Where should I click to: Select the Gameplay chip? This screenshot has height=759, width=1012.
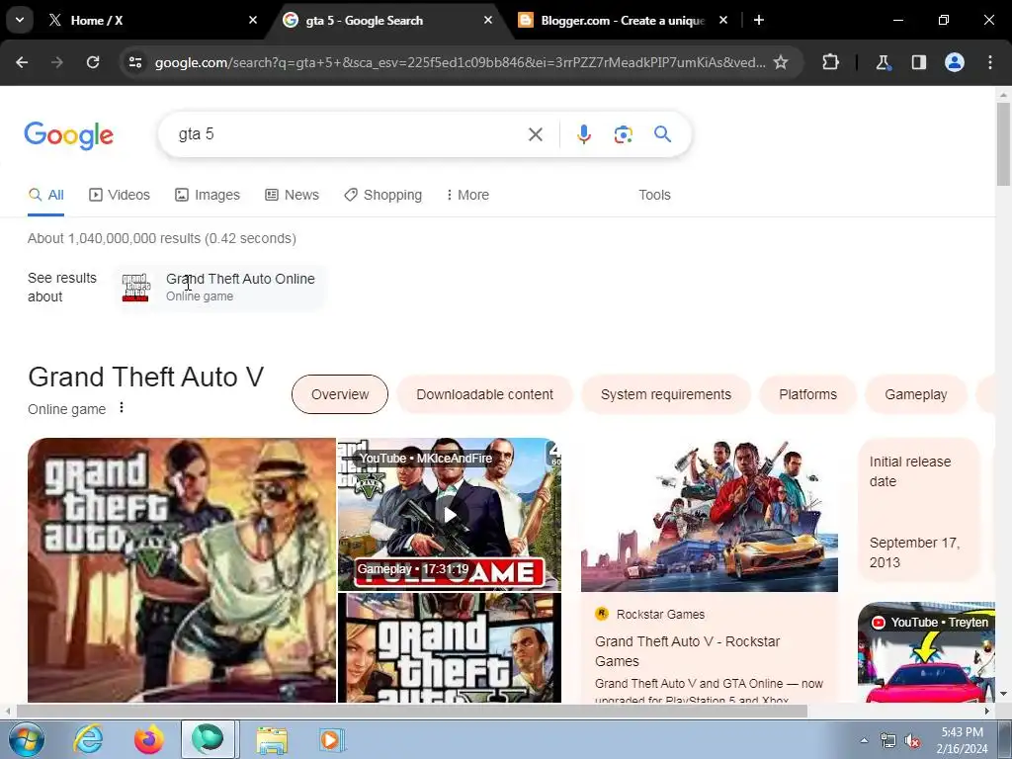pyautogui.click(x=916, y=394)
